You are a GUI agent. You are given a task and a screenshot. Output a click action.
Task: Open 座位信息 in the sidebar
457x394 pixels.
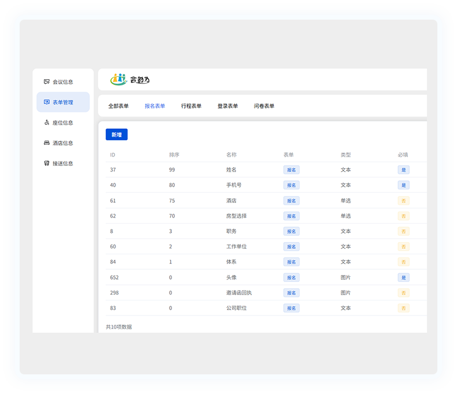[x=63, y=122]
